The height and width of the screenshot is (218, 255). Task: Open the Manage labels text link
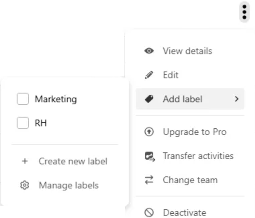tap(69, 186)
